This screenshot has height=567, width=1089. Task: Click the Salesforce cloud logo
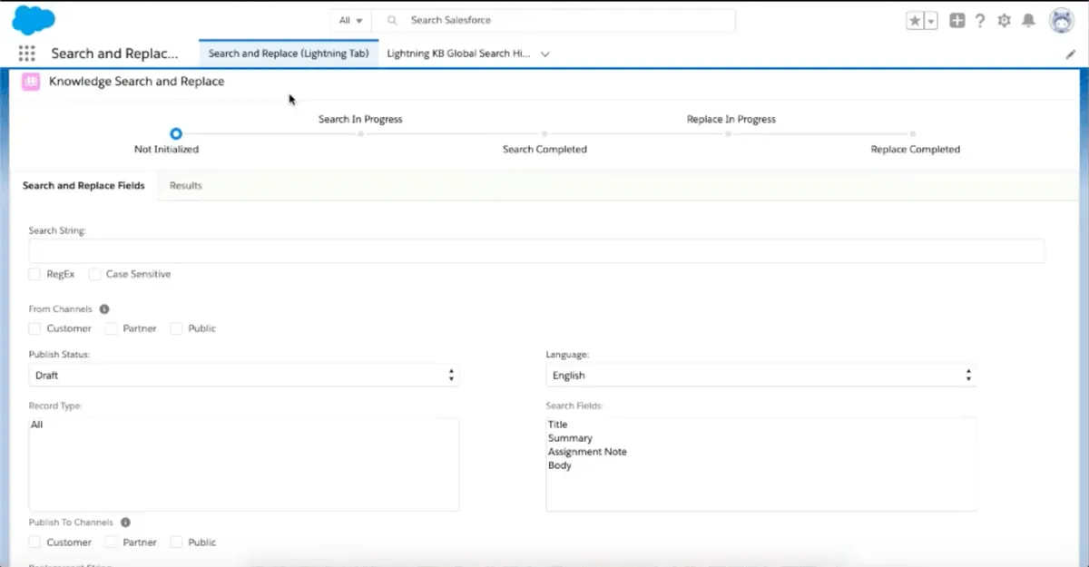click(34, 19)
